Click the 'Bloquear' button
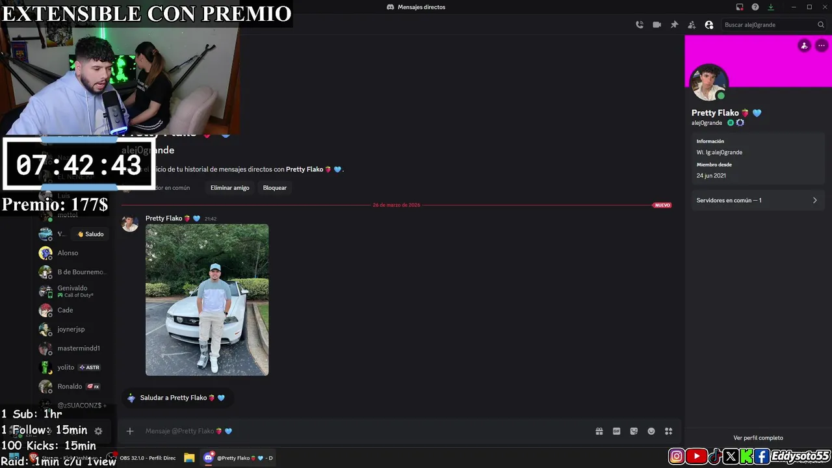Screen dimensions: 832x468 pyautogui.click(x=274, y=188)
